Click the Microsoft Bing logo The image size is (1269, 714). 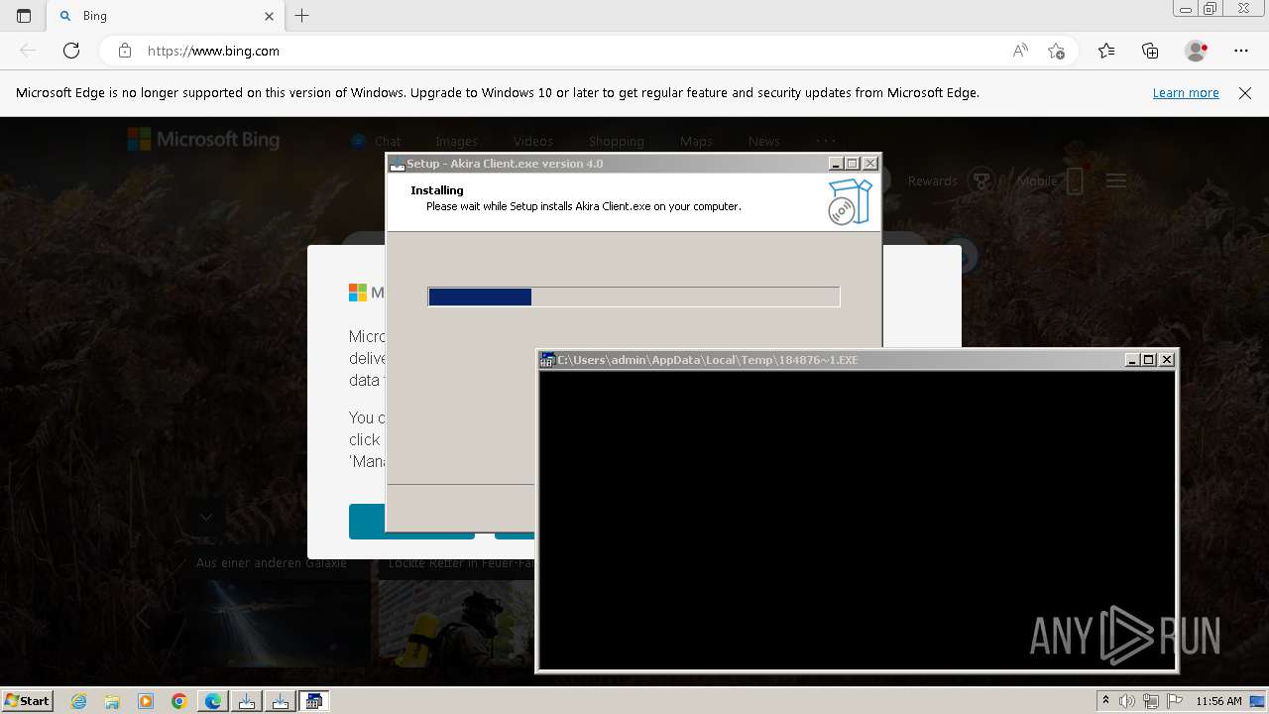coord(203,140)
